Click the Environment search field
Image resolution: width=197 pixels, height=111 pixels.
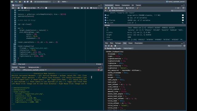[178, 10]
